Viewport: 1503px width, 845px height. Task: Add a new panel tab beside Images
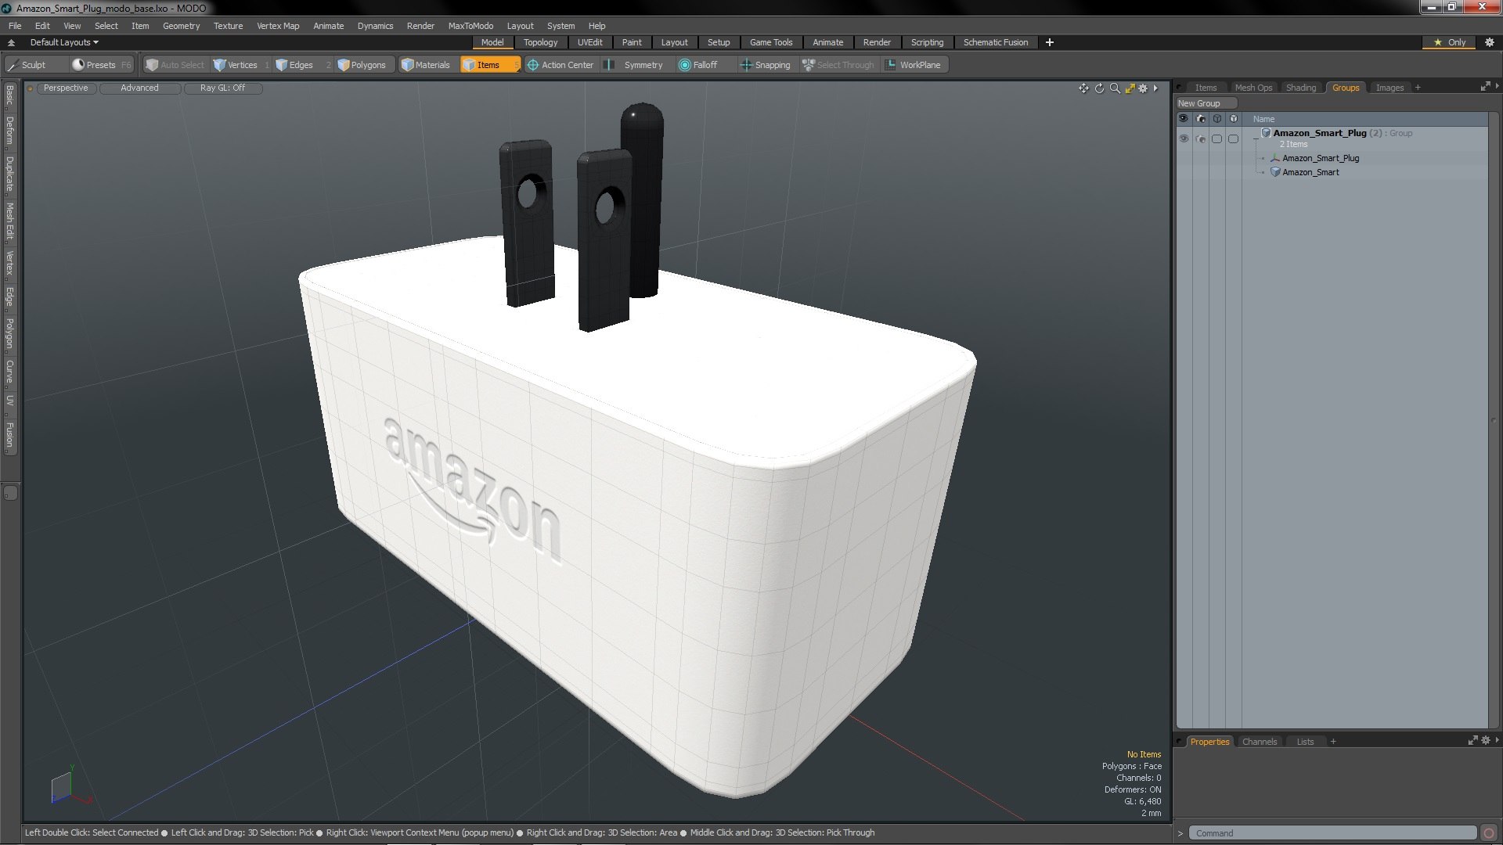tap(1418, 88)
